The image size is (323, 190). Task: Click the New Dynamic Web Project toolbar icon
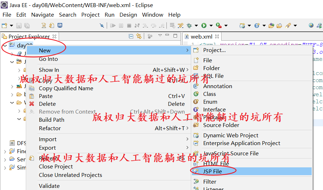[242, 25]
